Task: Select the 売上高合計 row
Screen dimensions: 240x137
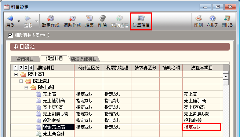Action: pyautogui.click(x=117, y=134)
